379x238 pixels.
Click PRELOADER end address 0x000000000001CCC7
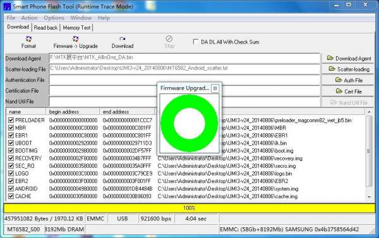point(128,121)
